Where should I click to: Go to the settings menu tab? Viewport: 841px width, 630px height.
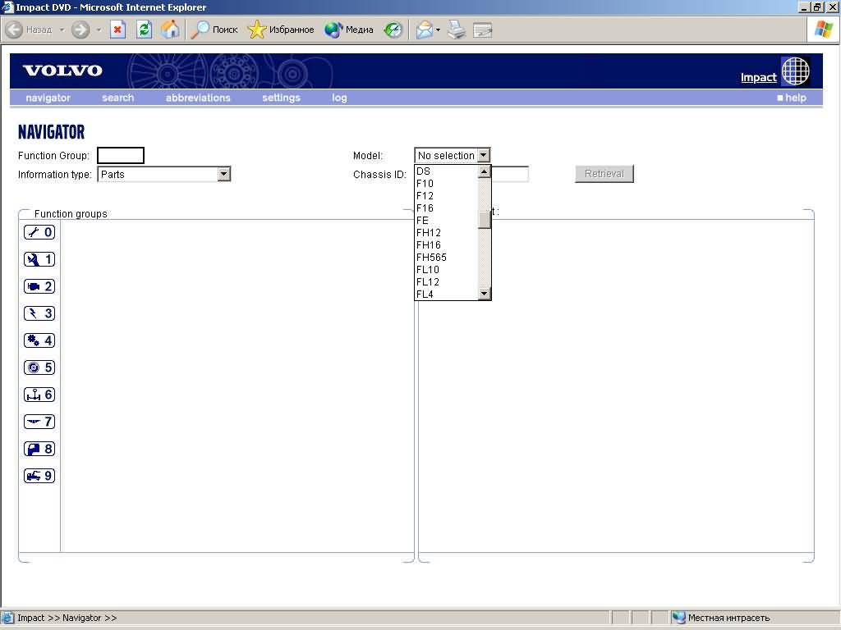[x=281, y=98]
